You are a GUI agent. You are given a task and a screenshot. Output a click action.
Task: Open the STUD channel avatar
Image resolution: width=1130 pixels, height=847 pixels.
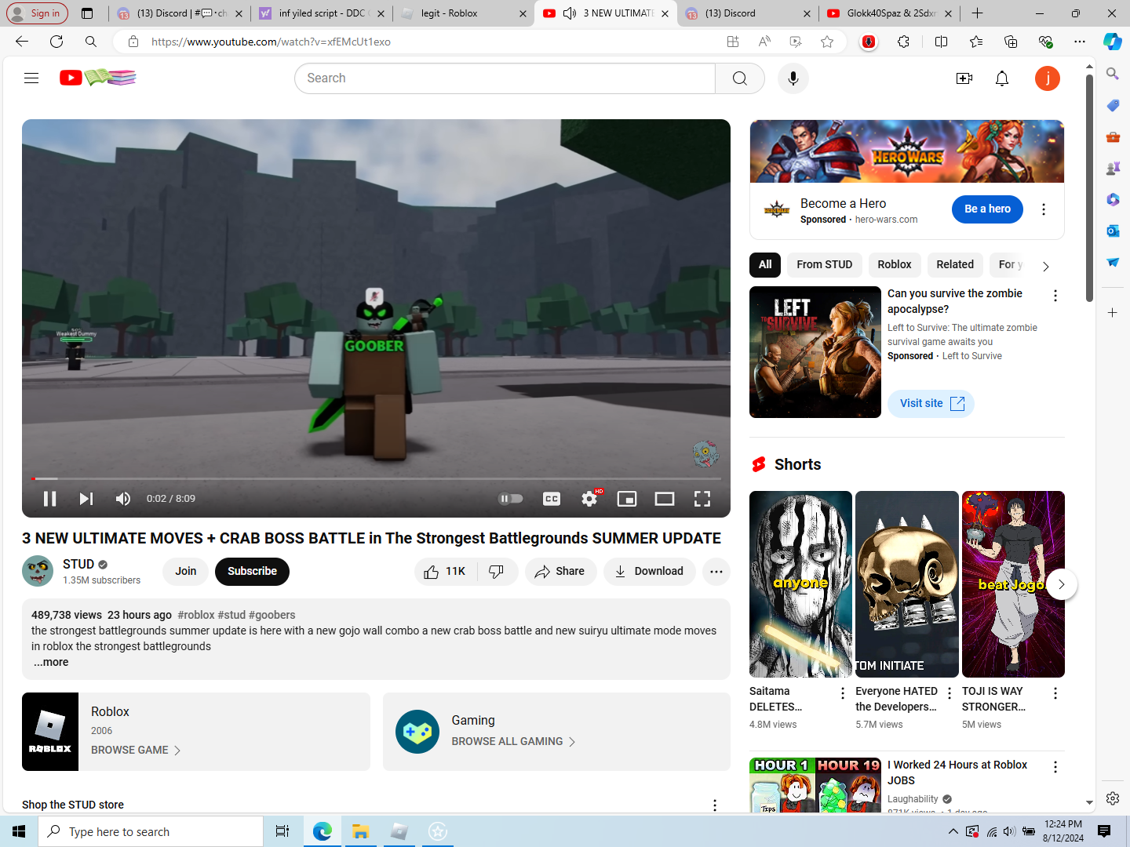pyautogui.click(x=38, y=571)
